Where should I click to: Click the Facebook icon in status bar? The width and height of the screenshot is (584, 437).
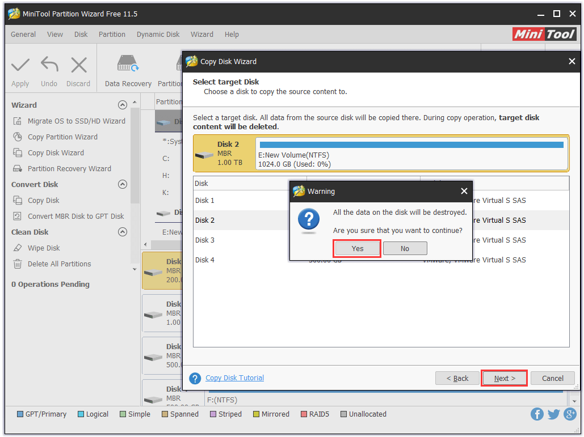[x=537, y=414]
